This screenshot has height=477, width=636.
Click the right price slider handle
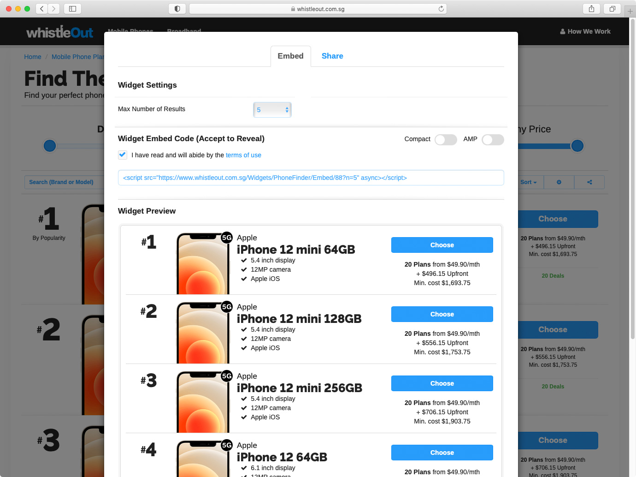coord(577,146)
